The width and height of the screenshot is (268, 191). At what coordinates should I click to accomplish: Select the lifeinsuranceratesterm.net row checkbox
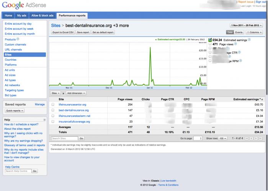53,116
